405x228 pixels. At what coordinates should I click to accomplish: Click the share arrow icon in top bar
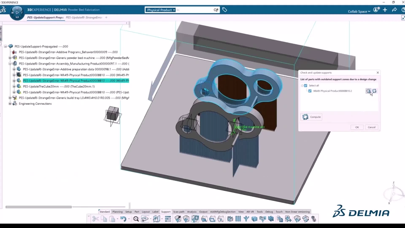point(394,10)
